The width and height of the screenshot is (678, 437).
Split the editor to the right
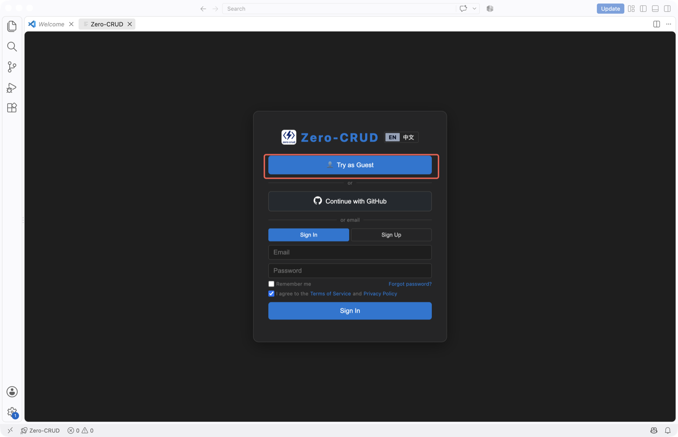pyautogui.click(x=656, y=24)
